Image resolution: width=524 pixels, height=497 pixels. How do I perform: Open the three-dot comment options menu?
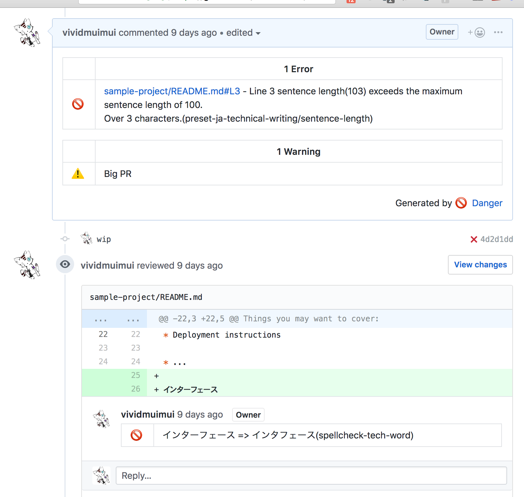click(x=498, y=32)
